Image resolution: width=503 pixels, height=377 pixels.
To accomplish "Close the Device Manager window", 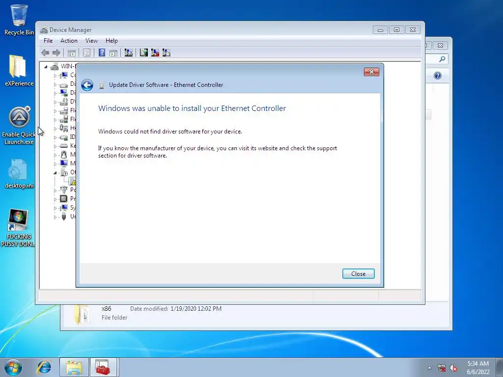I will point(413,30).
